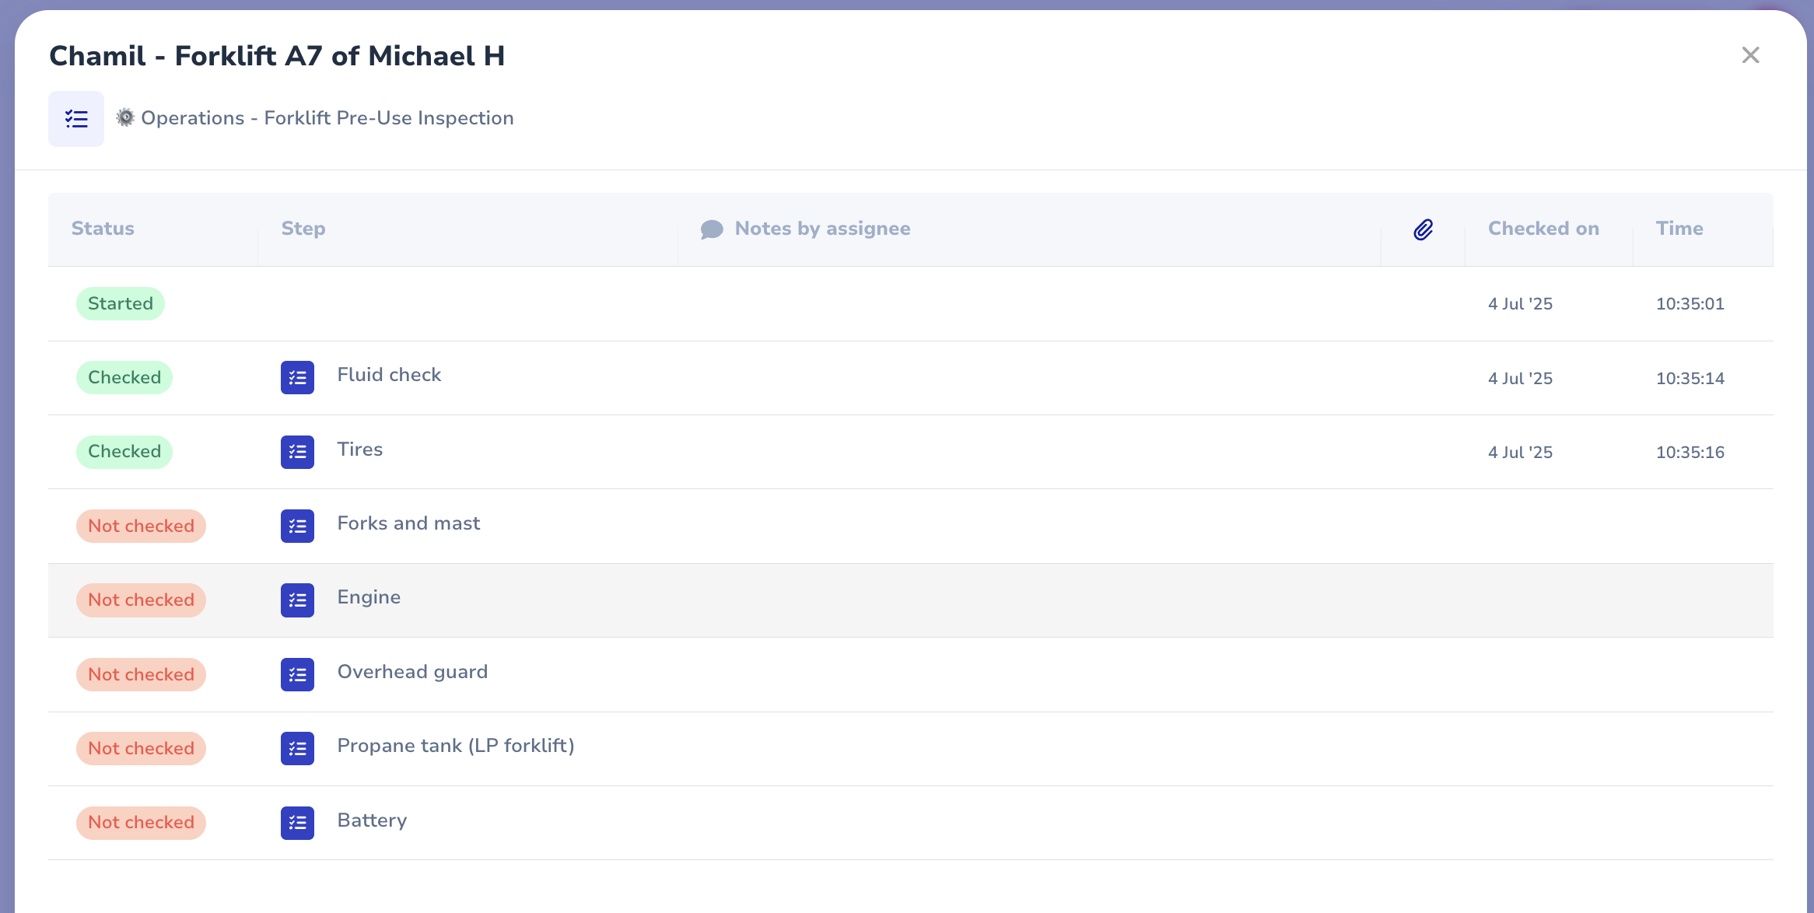Click the paperclip attachments column icon
This screenshot has height=913, width=1814.
tap(1423, 229)
